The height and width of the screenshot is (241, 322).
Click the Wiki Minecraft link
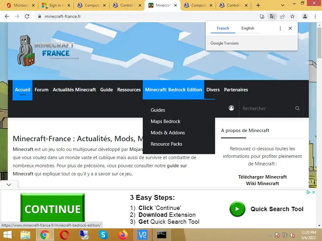pyautogui.click(x=263, y=183)
